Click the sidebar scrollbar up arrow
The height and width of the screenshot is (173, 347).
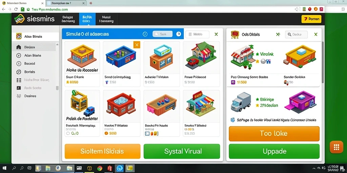57,45
